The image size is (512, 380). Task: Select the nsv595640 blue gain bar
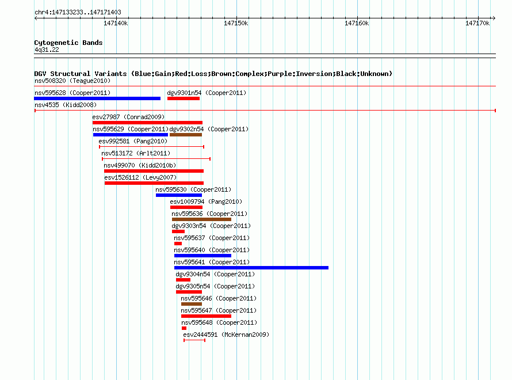[x=202, y=256]
